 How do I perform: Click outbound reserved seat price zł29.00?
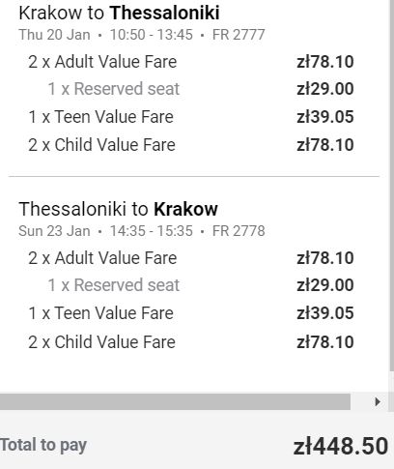(325, 89)
